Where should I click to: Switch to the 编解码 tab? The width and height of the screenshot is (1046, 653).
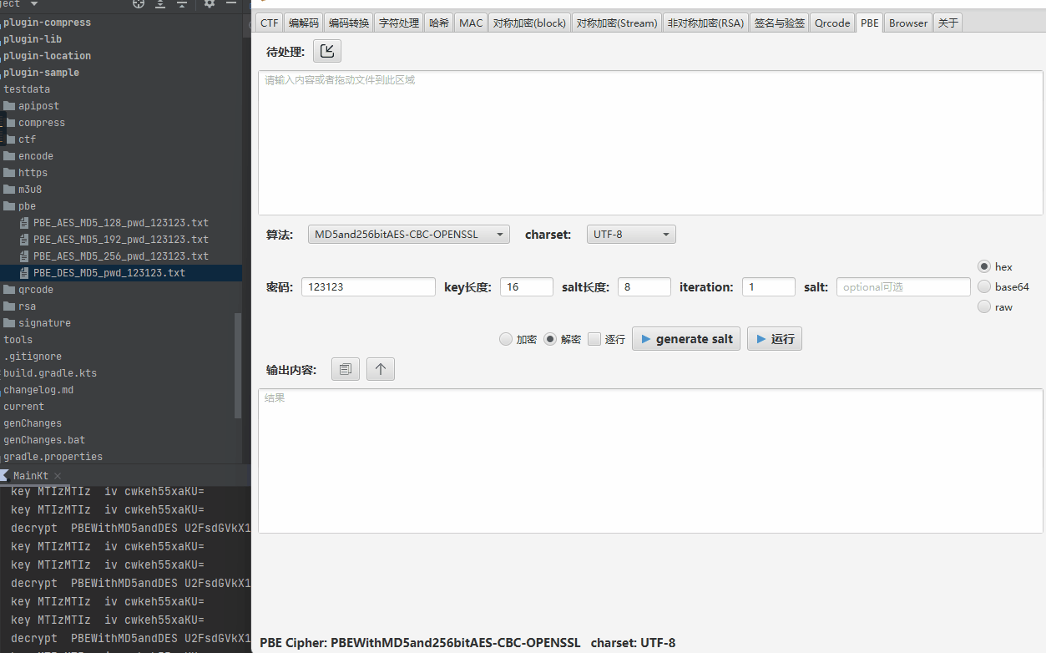click(304, 23)
